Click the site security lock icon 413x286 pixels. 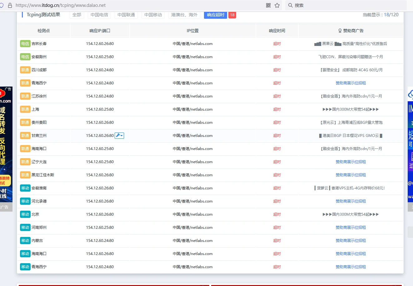pos(10,5)
